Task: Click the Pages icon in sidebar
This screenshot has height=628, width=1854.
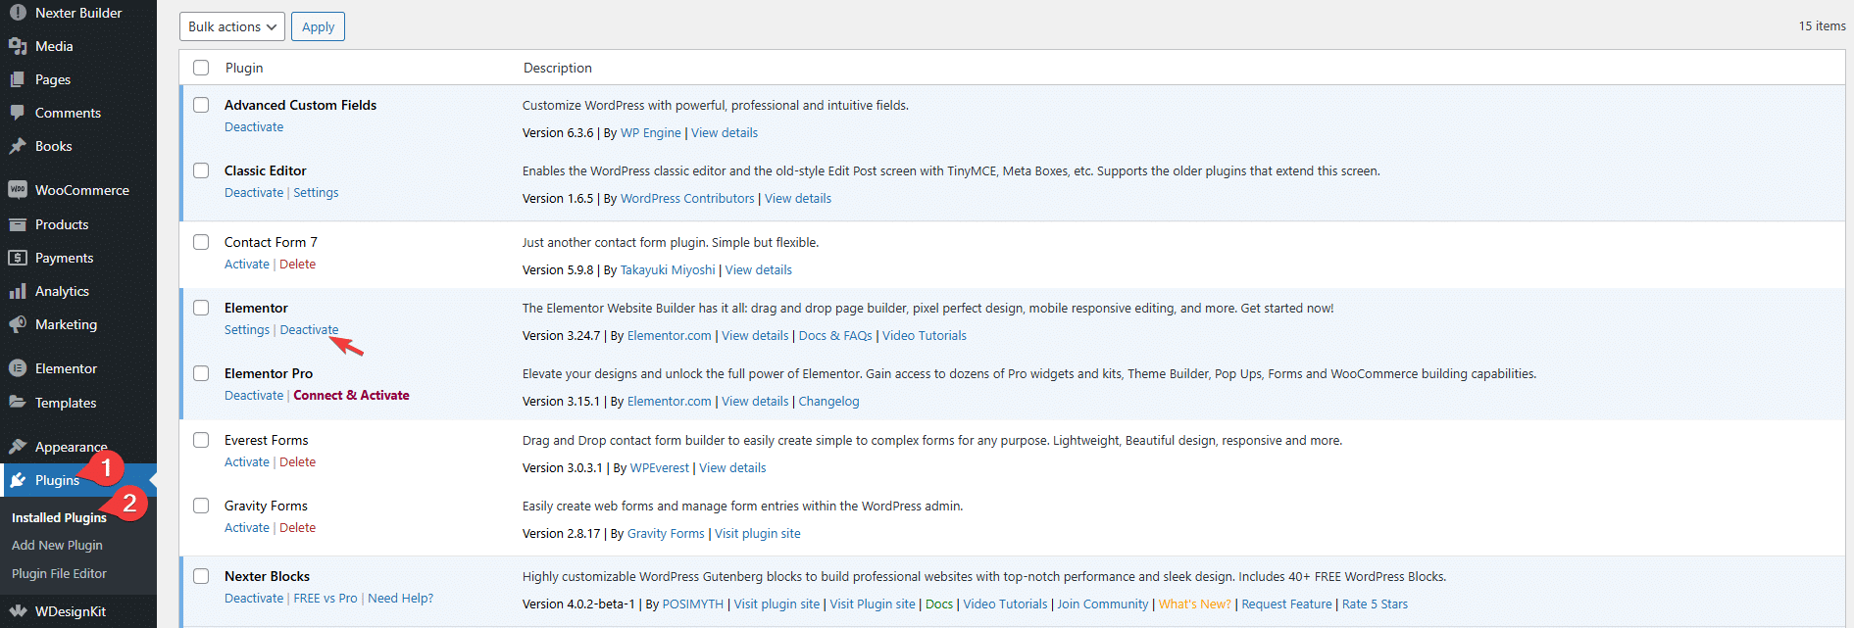Action: tap(18, 79)
